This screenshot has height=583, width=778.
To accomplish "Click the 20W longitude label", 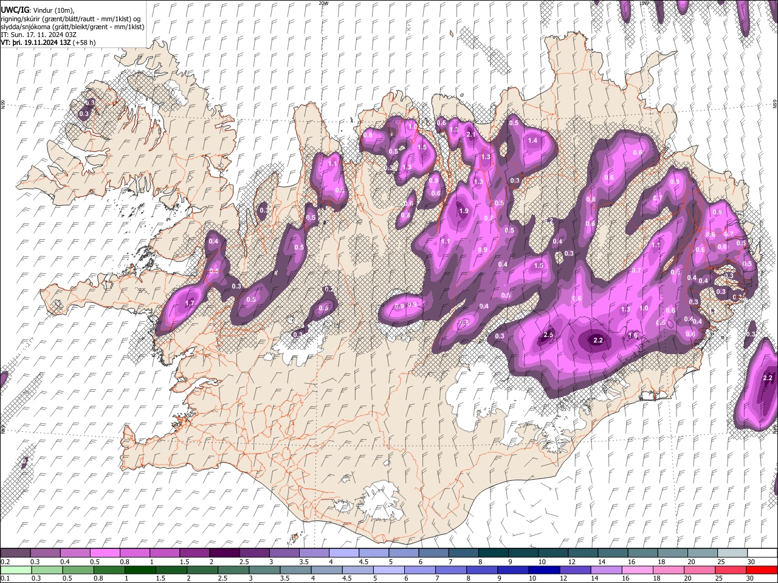I will (x=323, y=3).
